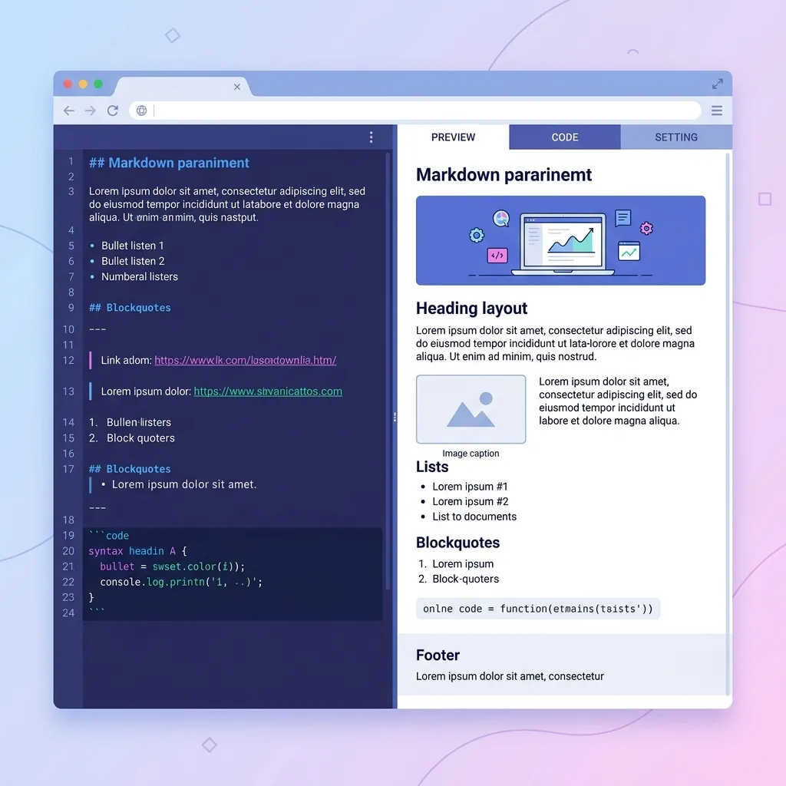Click the 'Footer' heading

click(x=438, y=656)
